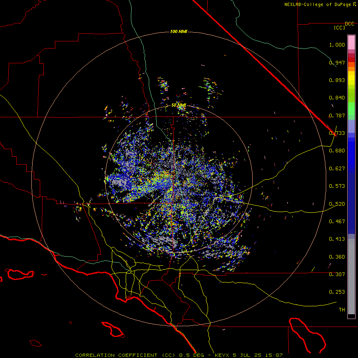Click the 0.307 scale value
The image size is (358, 358).
pos(337,274)
